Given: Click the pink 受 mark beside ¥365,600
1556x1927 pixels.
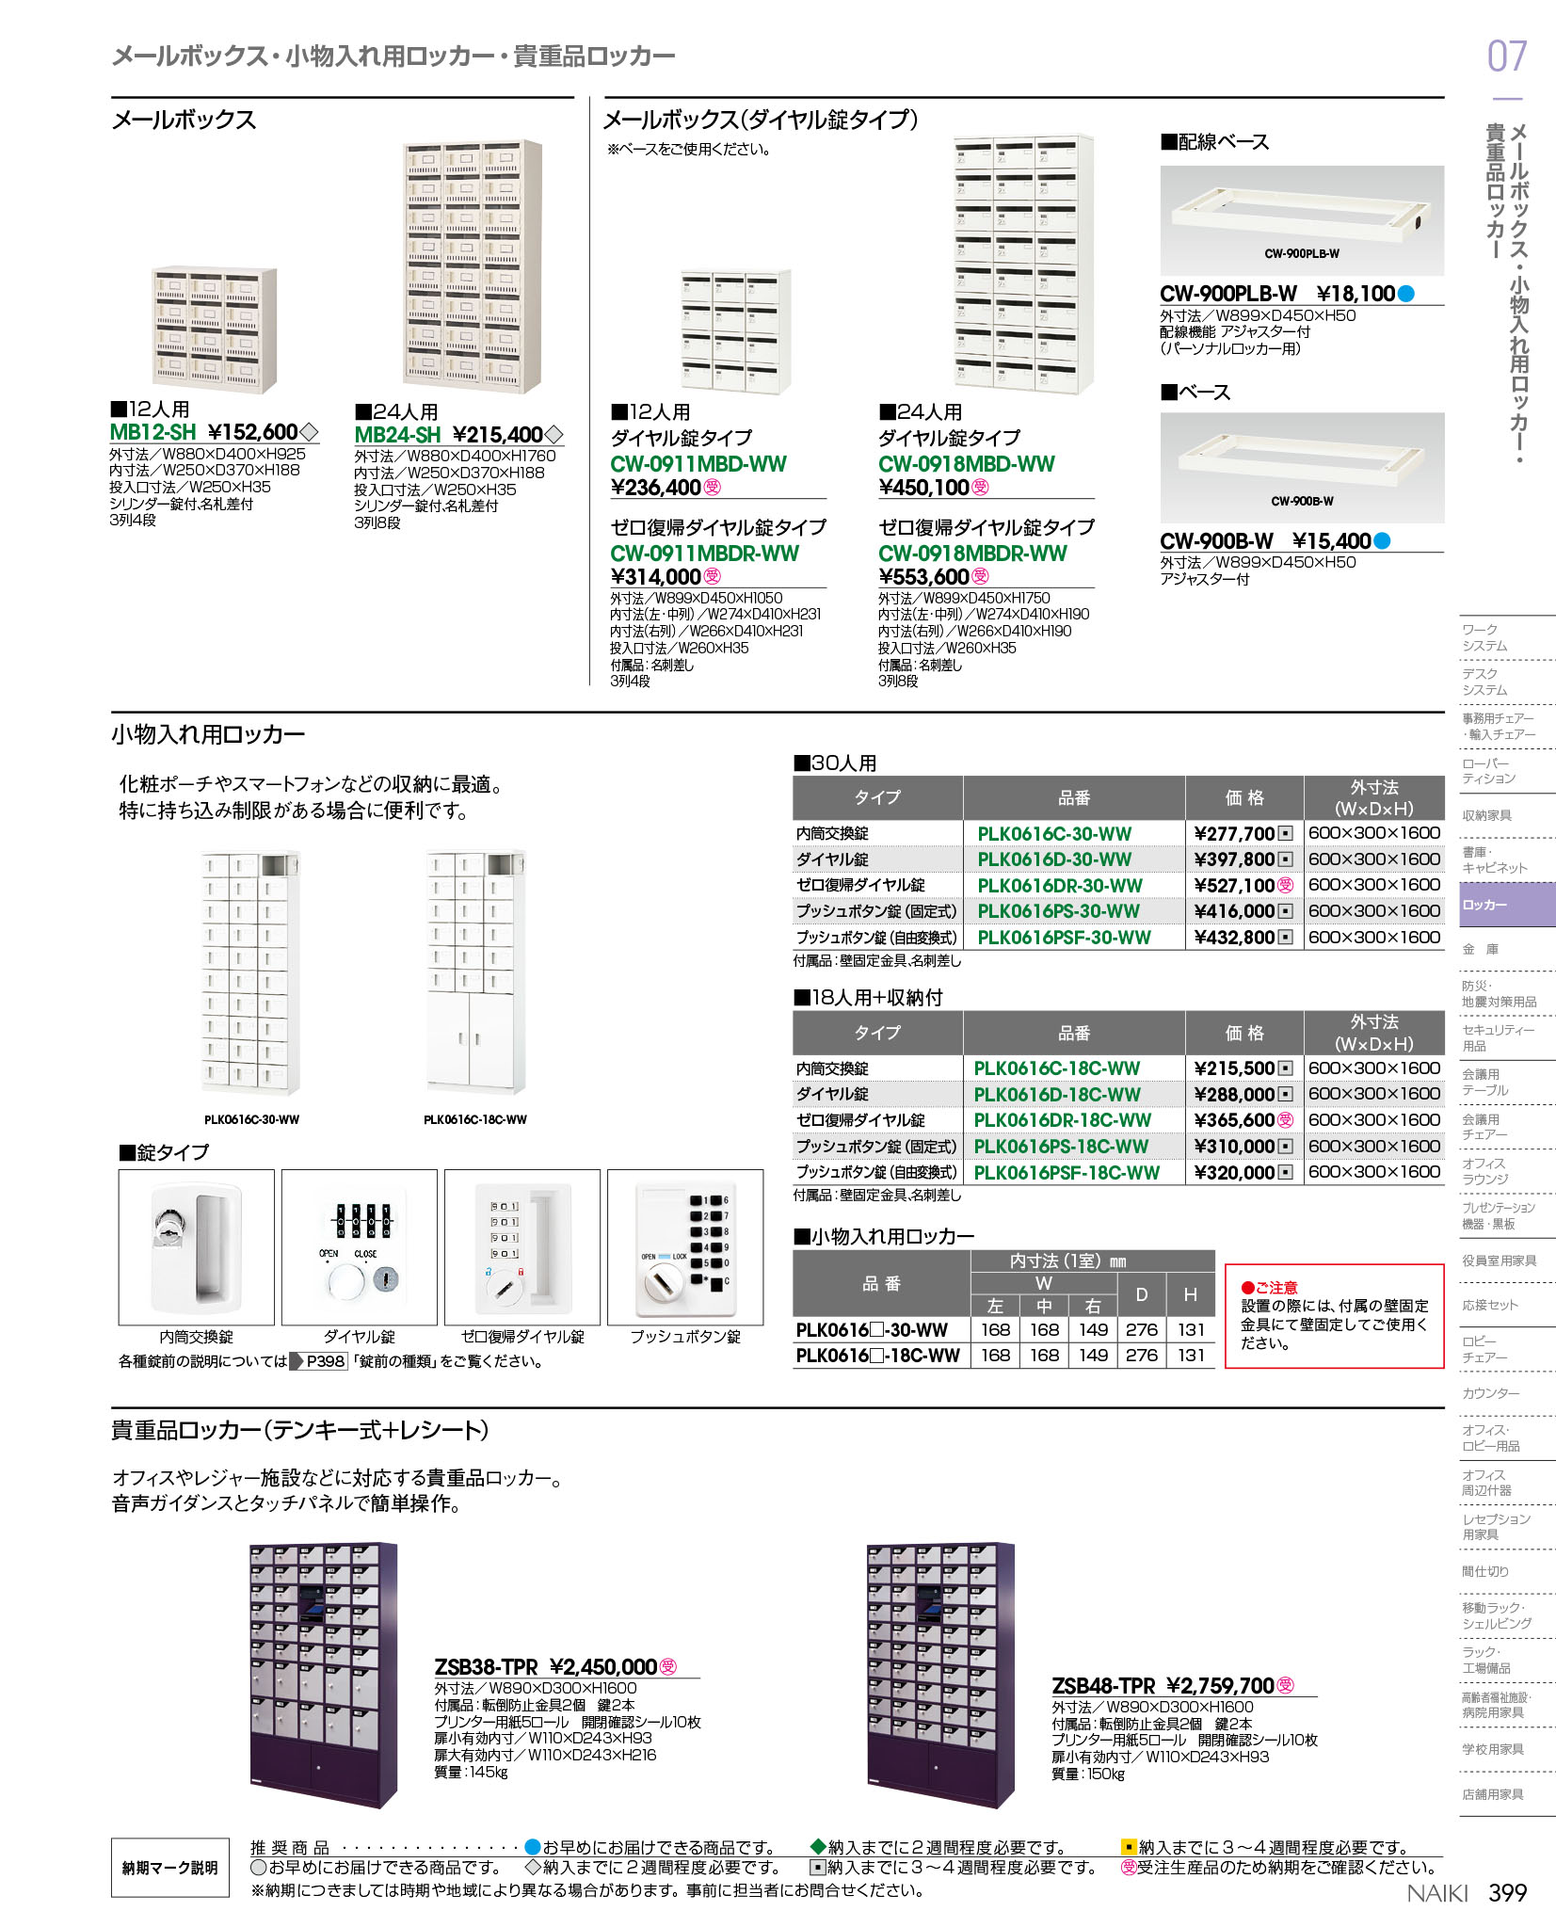Looking at the screenshot, I should tap(1286, 1120).
